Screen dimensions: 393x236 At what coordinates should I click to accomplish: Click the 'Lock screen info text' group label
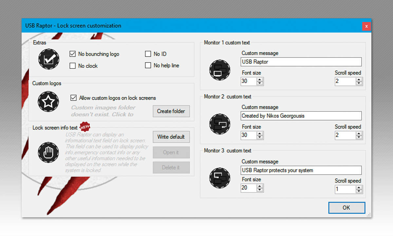tap(55, 128)
